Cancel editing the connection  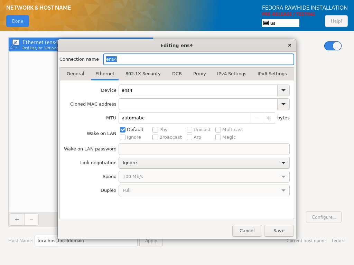click(247, 231)
